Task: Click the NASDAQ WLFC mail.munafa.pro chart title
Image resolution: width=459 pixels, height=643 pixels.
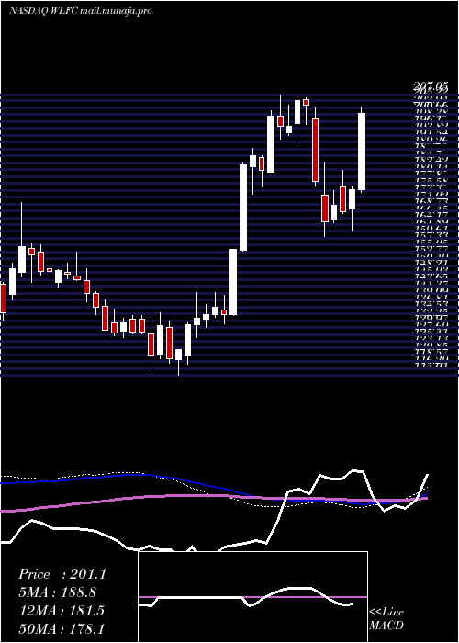Action: point(81,11)
